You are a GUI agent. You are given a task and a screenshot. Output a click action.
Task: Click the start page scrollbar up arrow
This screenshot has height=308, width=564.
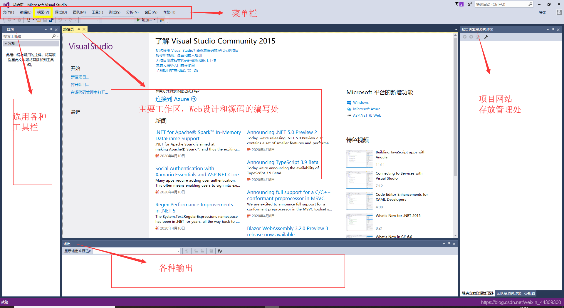[456, 35]
